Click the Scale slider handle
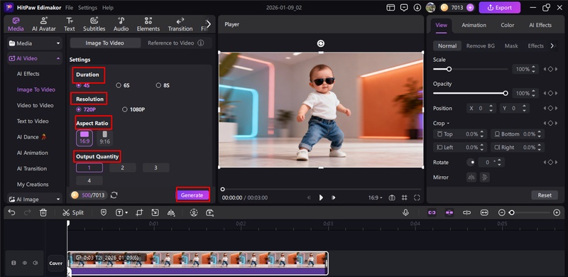Image resolution: width=568 pixels, height=277 pixels. pos(449,69)
